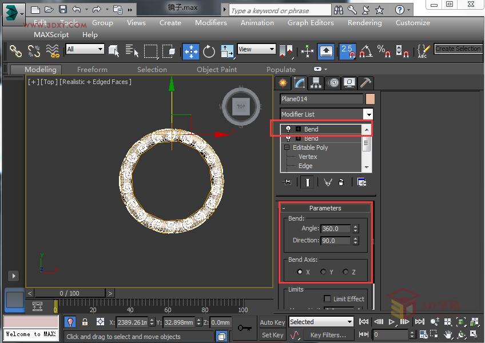Toggle visibility of the top Bend modifier lightbulb
The width and height of the screenshot is (485, 343).
(x=288, y=129)
